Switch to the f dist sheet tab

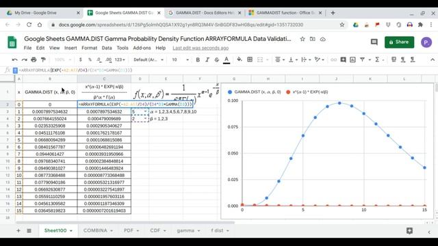[217, 230]
